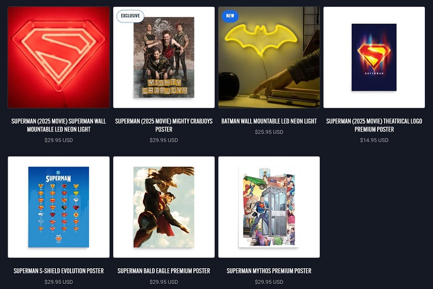Open Superman Wall Mountable LED Neon Light title
The width and height of the screenshot is (433, 289).
(x=58, y=125)
